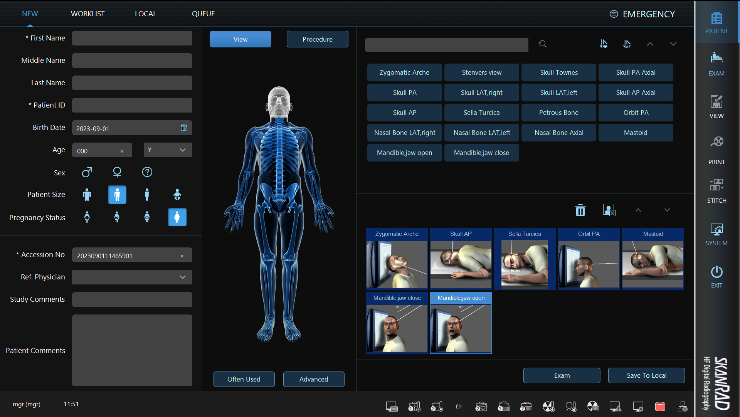This screenshot has height=417, width=740.
Task: Switch to the QUEUE tab
Action: coord(203,14)
